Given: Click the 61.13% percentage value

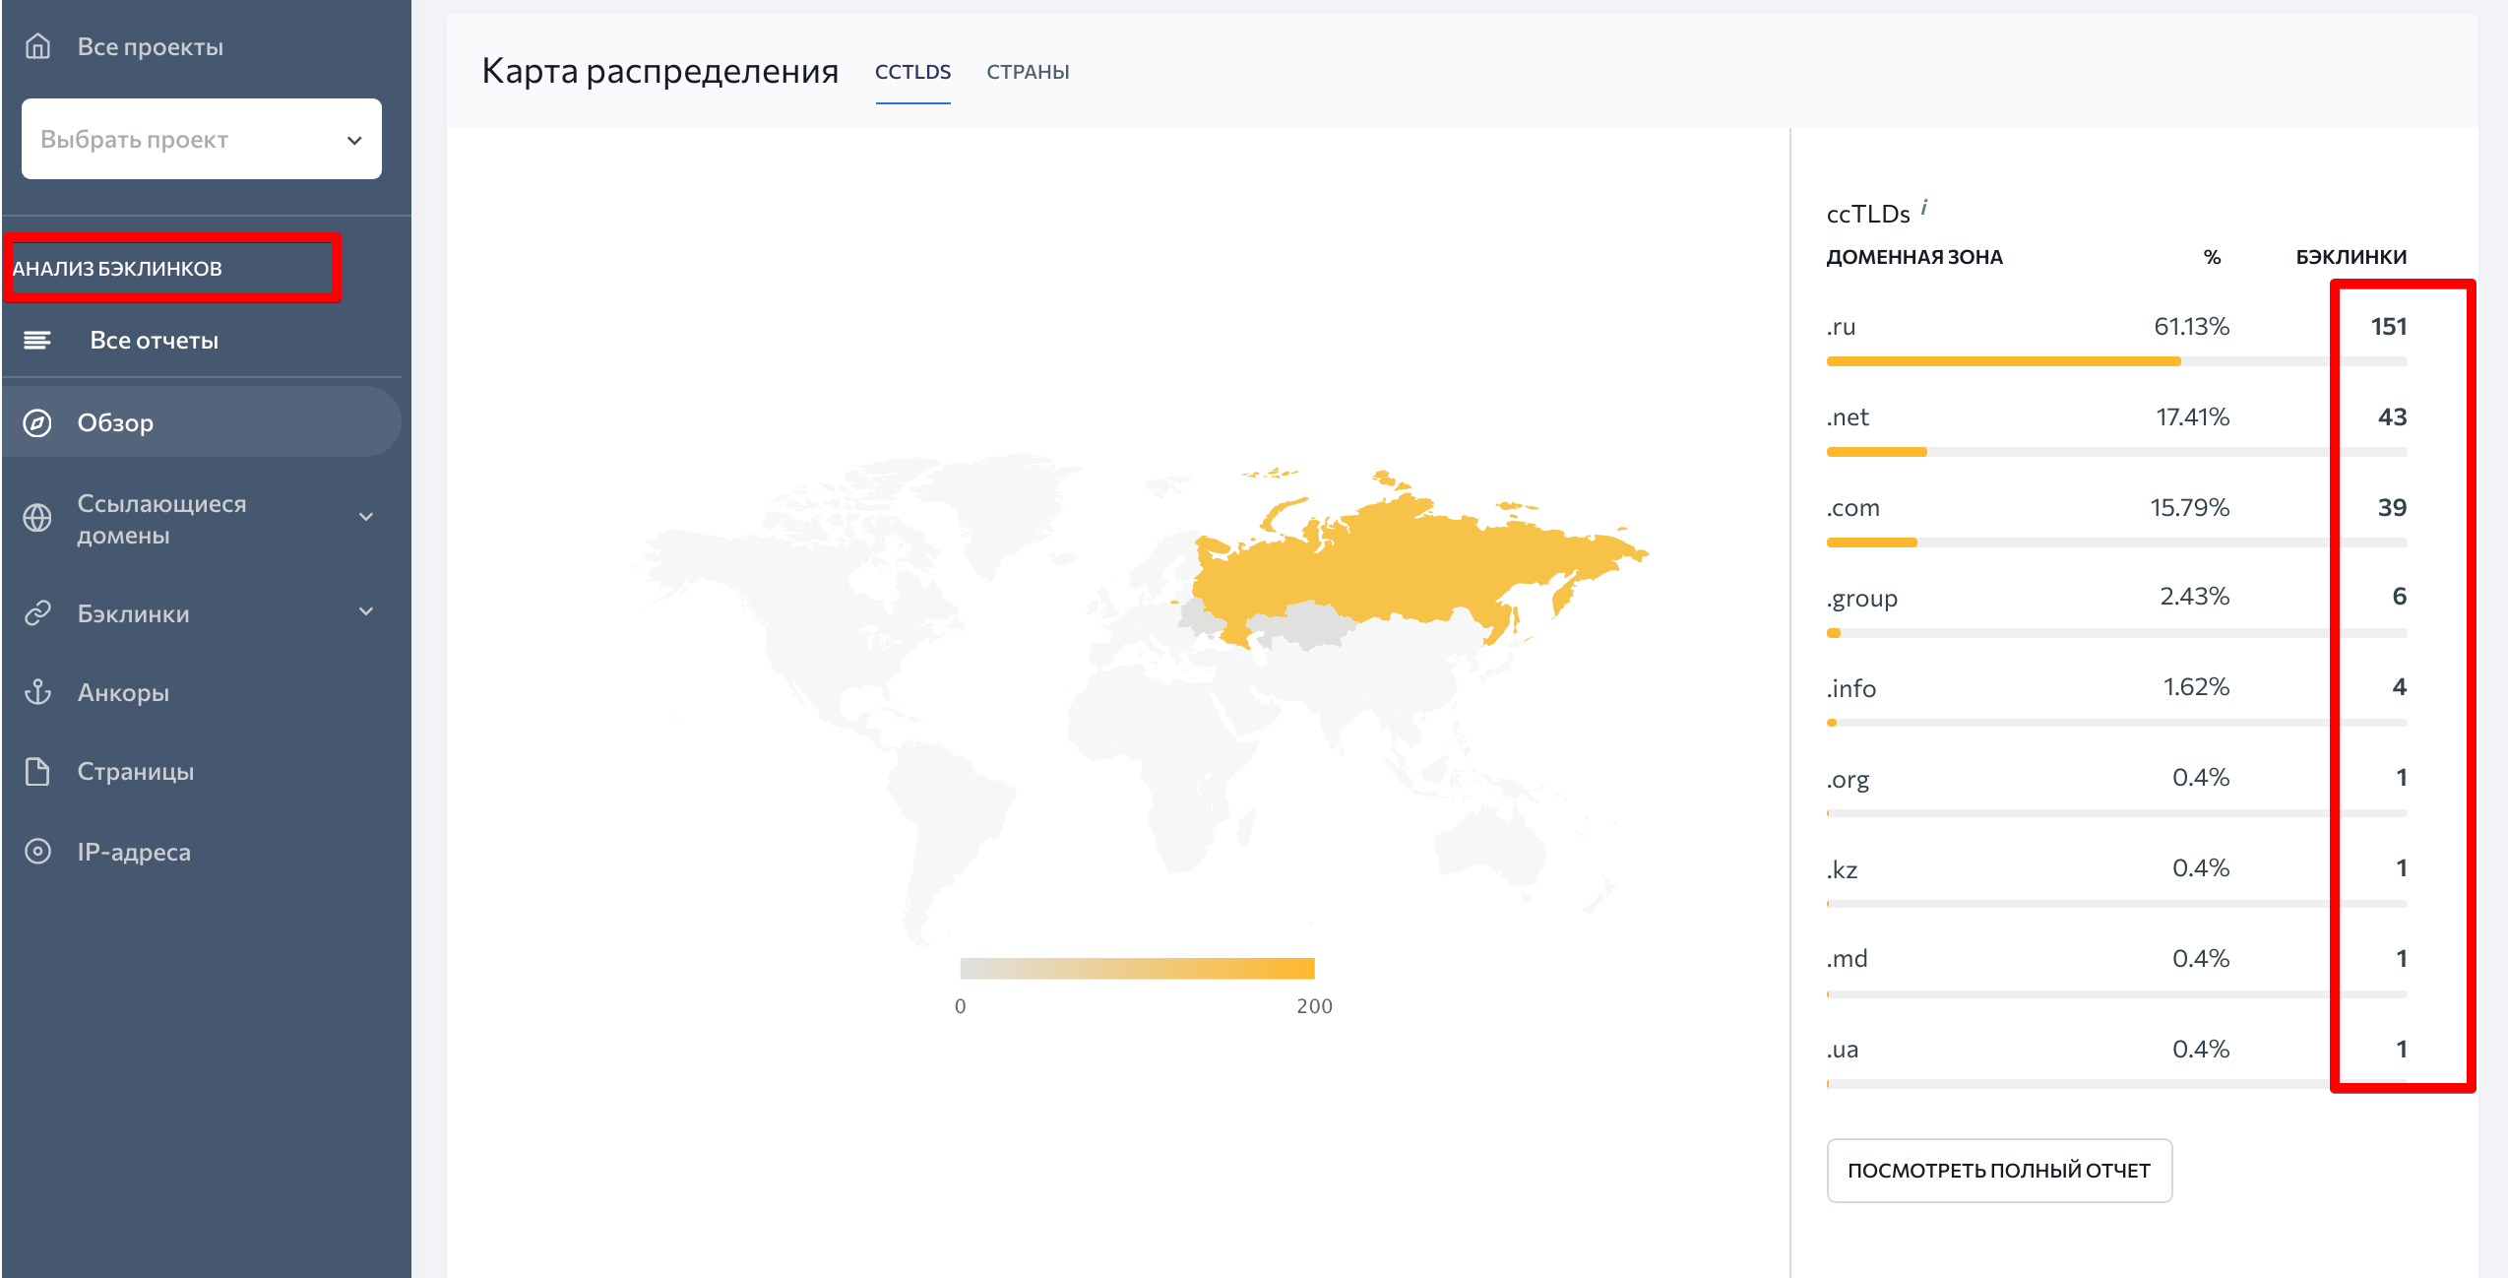Looking at the screenshot, I should click(2191, 327).
